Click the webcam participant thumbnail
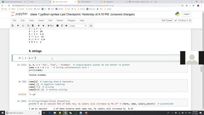Image resolution: width=204 pixels, height=115 pixels. click(x=192, y=58)
